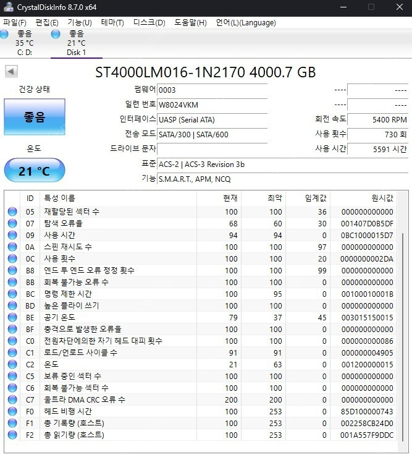Click the 특성 이름 column header
The image size is (412, 457).
tap(118, 198)
